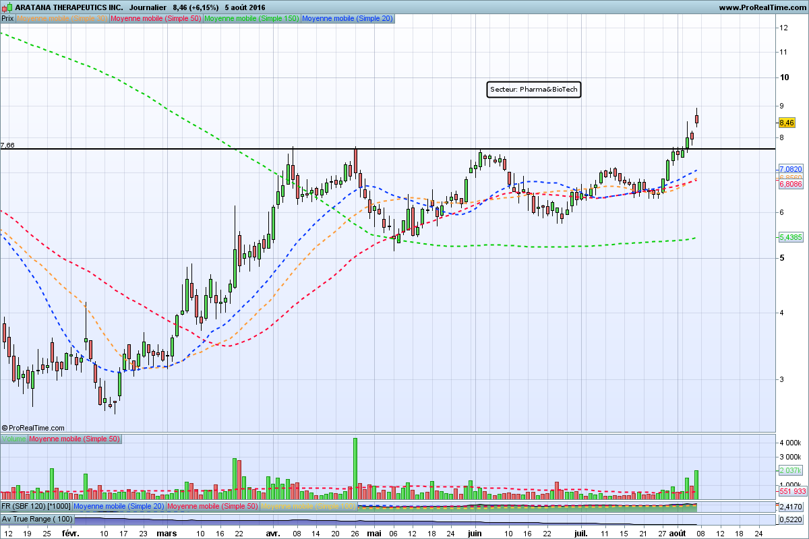Click the blue 7,0820 moving average value
Screen dimensions: 809x539
coord(790,168)
